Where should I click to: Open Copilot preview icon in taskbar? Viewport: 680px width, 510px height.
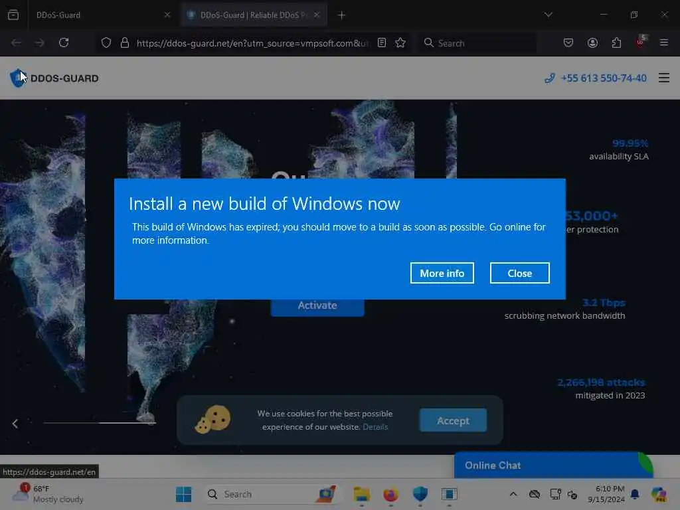click(x=659, y=494)
